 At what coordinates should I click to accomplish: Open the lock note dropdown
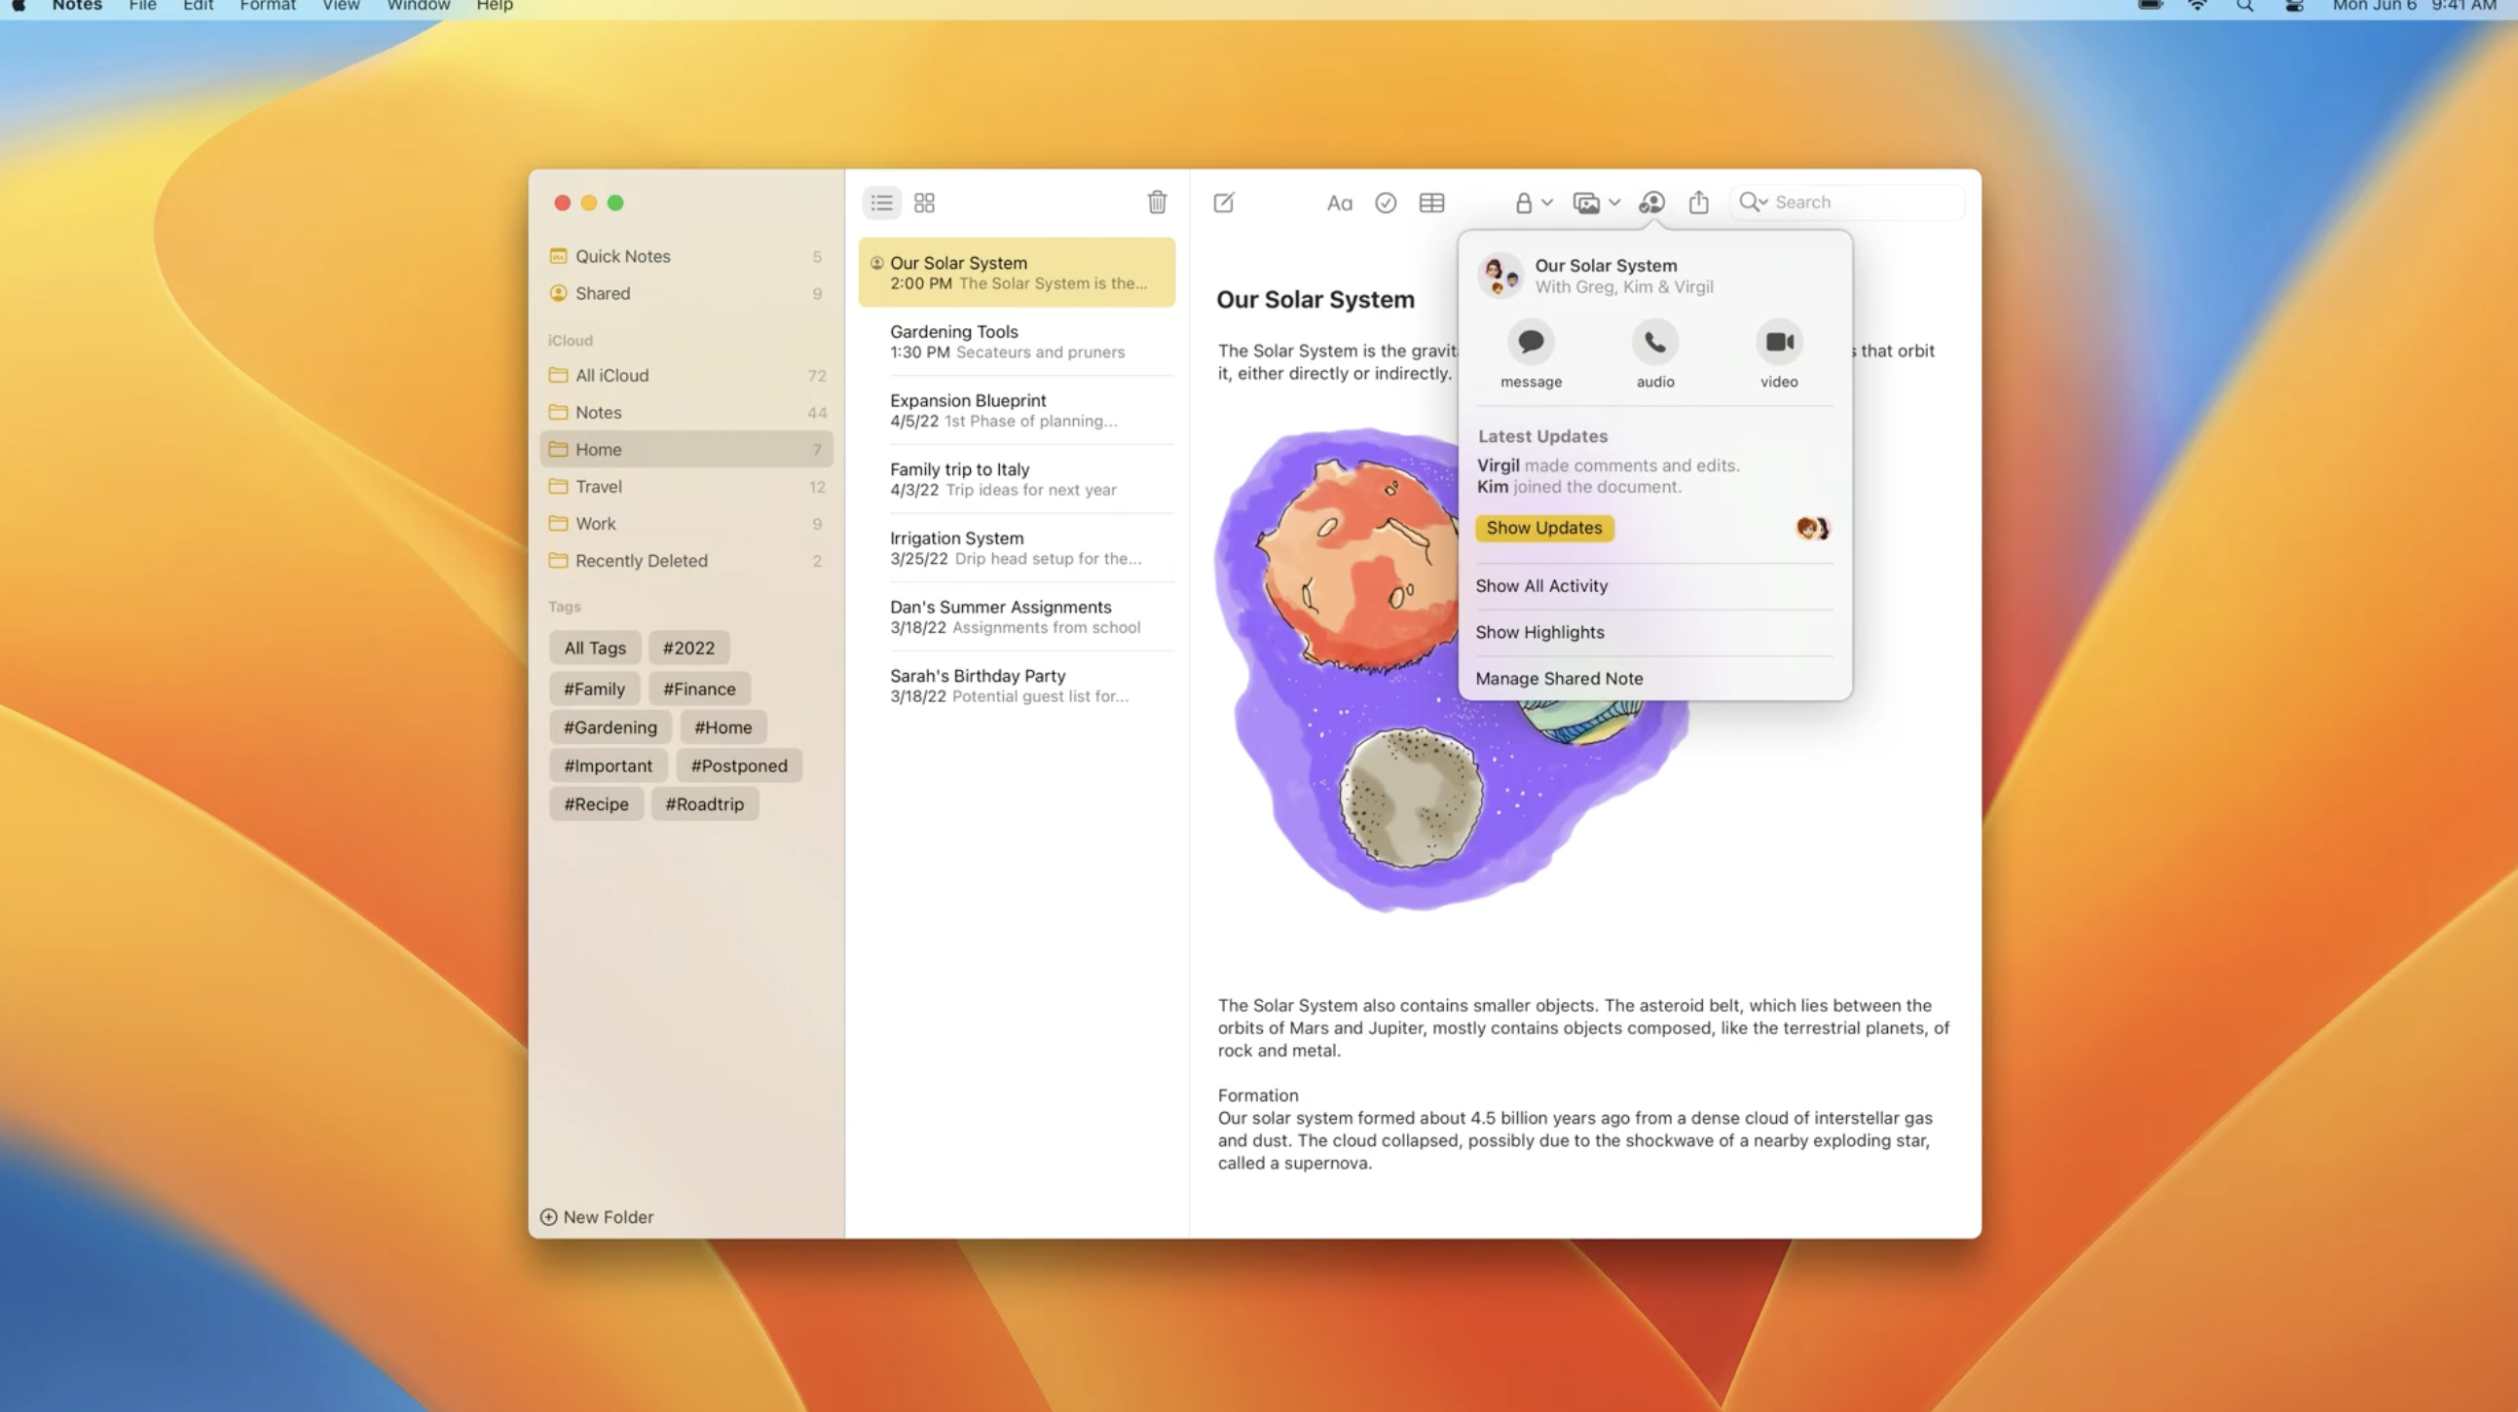click(1533, 203)
